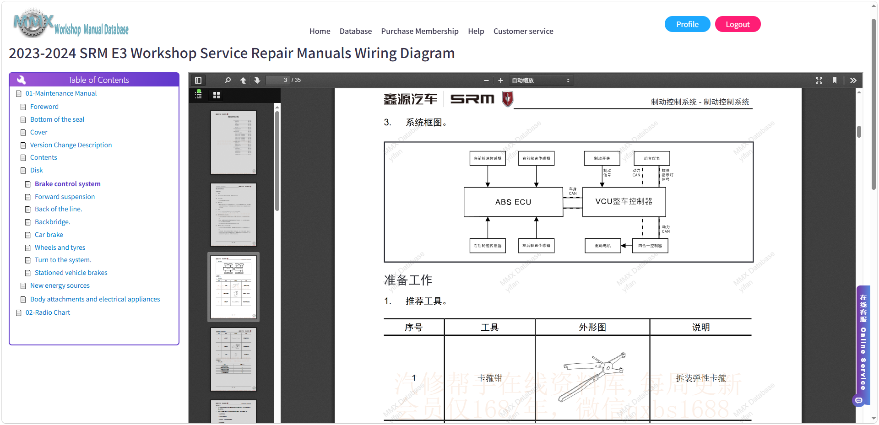Open the Backbridge entry
Screen dimensions: 879x425
click(53, 222)
